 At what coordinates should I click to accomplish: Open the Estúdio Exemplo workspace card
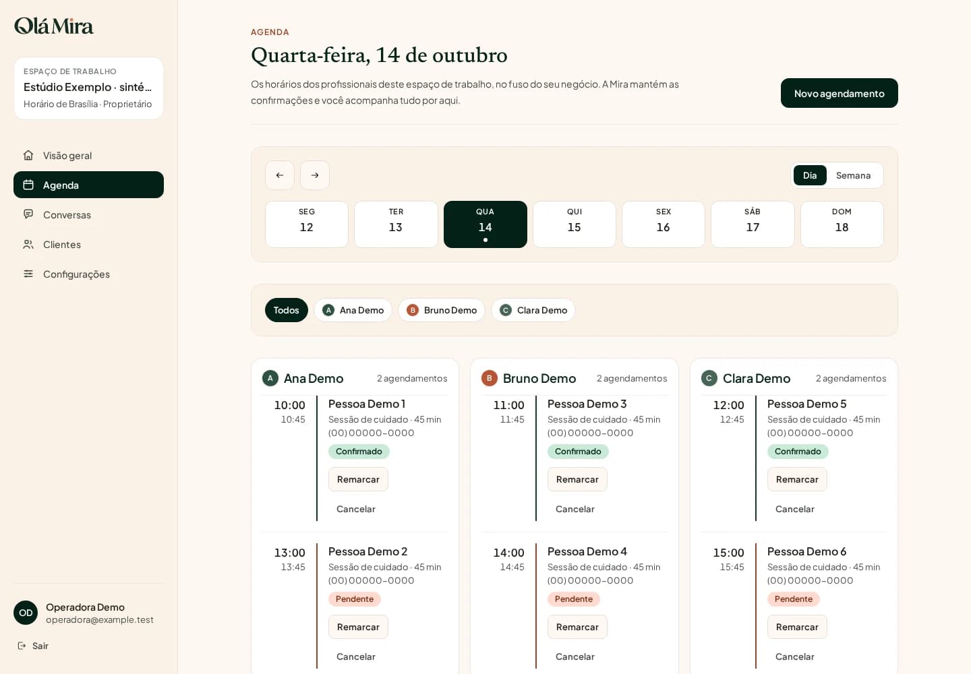point(88,88)
